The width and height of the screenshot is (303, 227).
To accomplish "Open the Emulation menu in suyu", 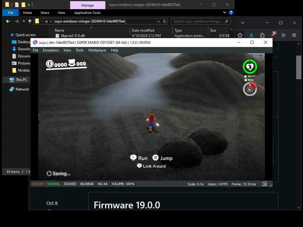I will coord(51,50).
